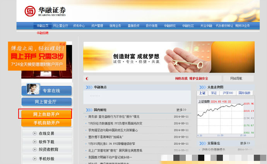
Task: Click the chevrons icon beside 交易备忘
Action: tap(203, 143)
